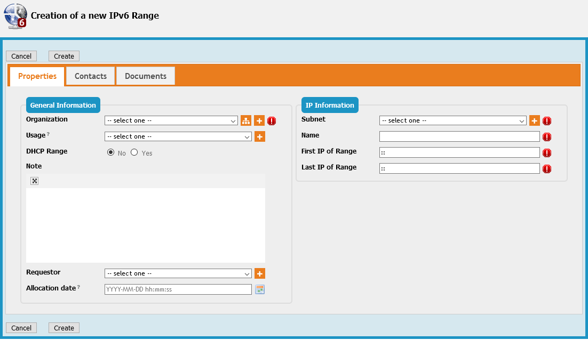This screenshot has height=340, width=588.
Task: Click the IPv6 globe icon in header
Action: pos(15,15)
